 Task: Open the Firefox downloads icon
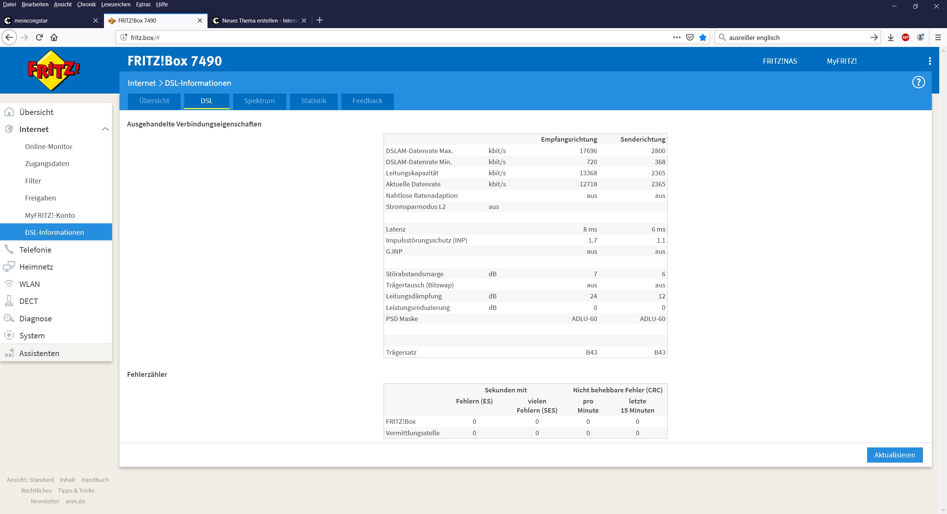click(890, 37)
